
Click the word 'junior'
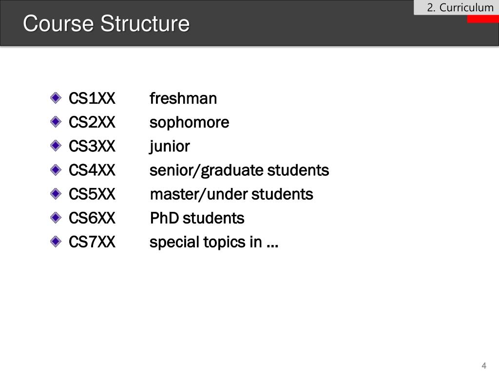coord(170,147)
